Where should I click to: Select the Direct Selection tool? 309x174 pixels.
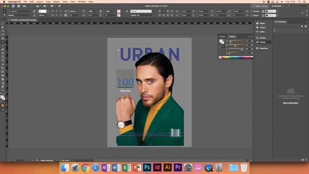(x=2, y=28)
